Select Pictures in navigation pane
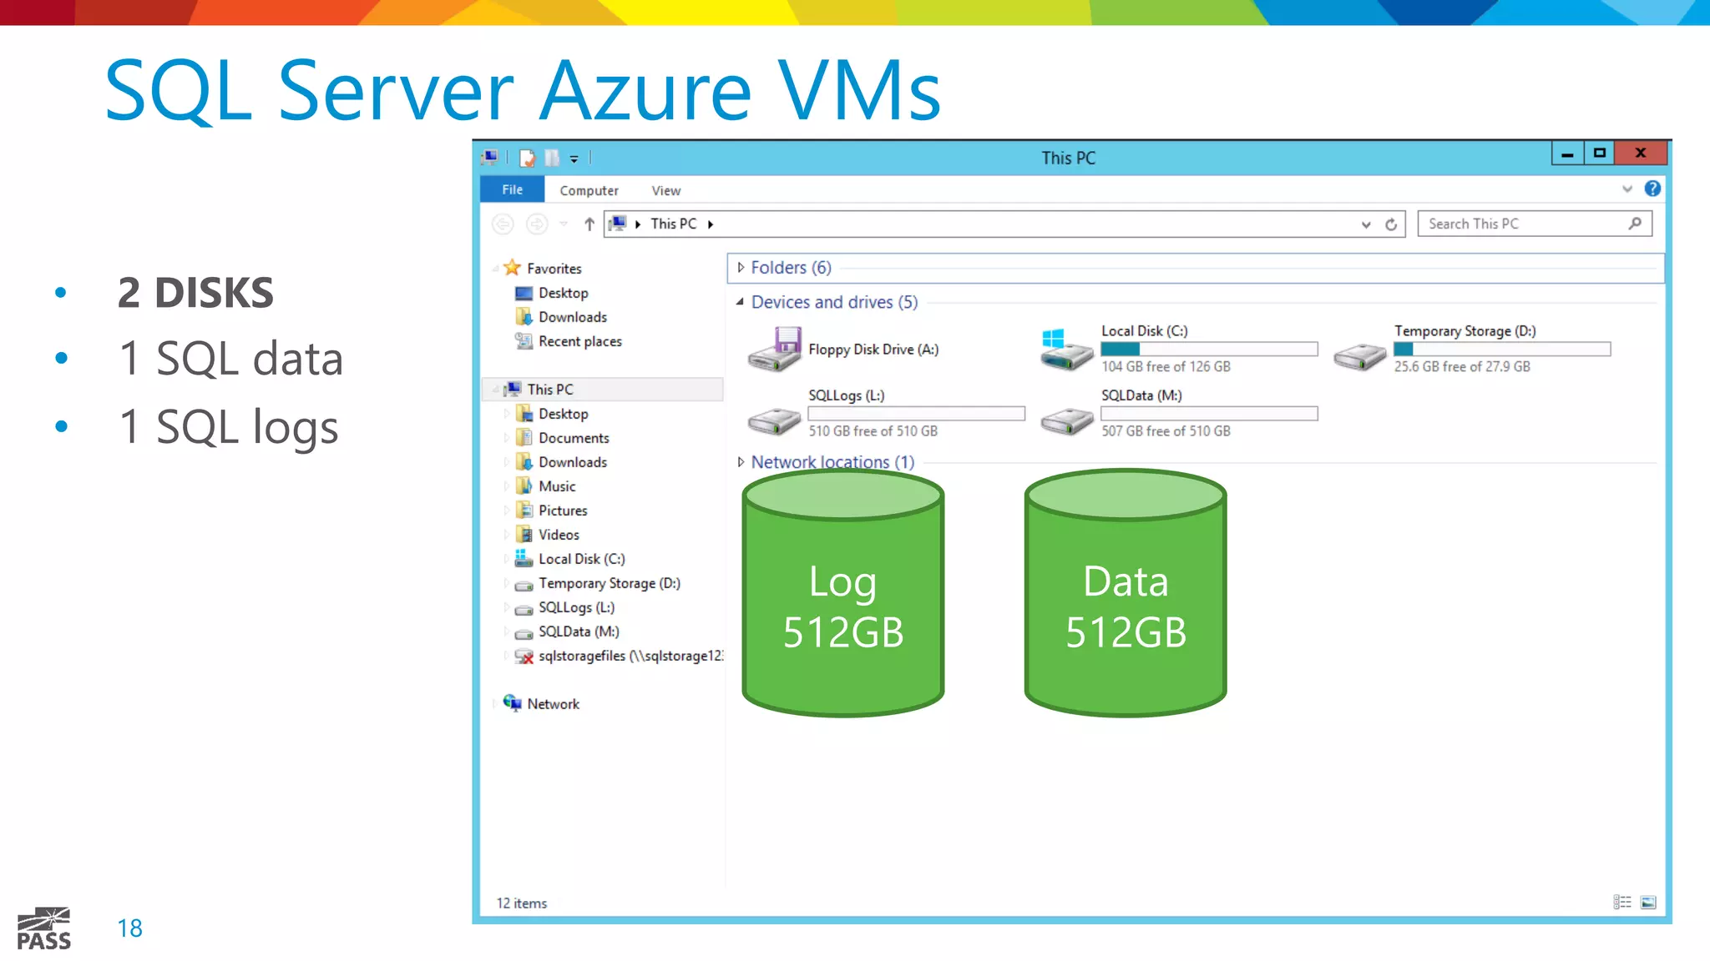The width and height of the screenshot is (1710, 961). 563,511
